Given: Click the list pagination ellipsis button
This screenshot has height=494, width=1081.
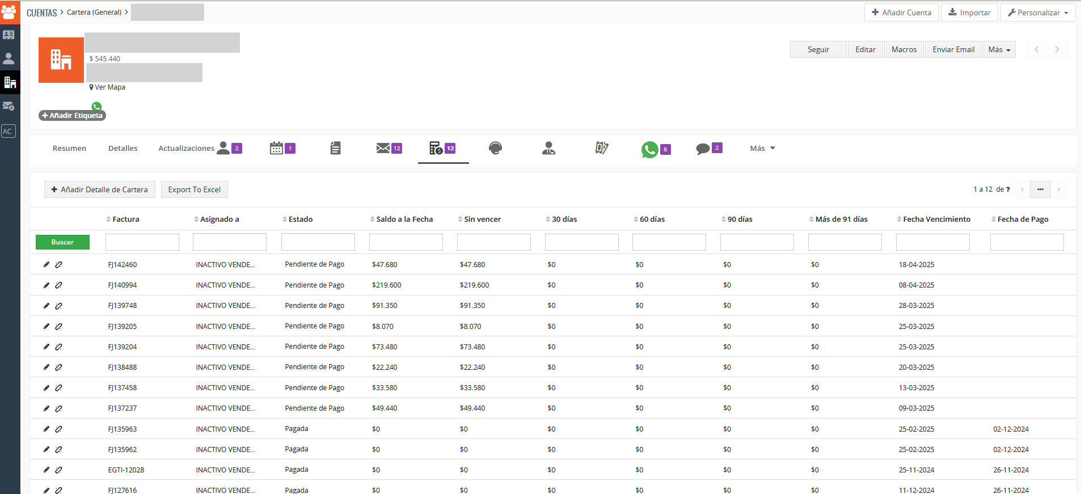Looking at the screenshot, I should coord(1040,189).
